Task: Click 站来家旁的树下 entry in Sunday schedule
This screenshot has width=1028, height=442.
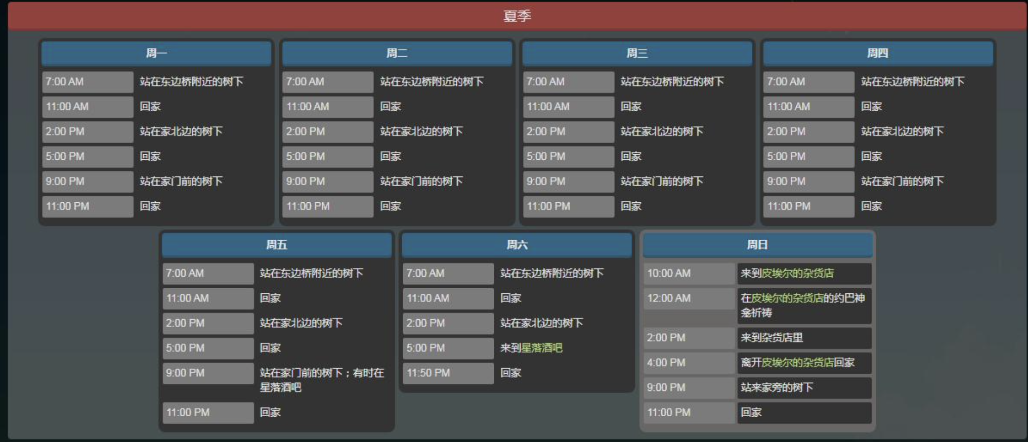Action: [x=777, y=388]
